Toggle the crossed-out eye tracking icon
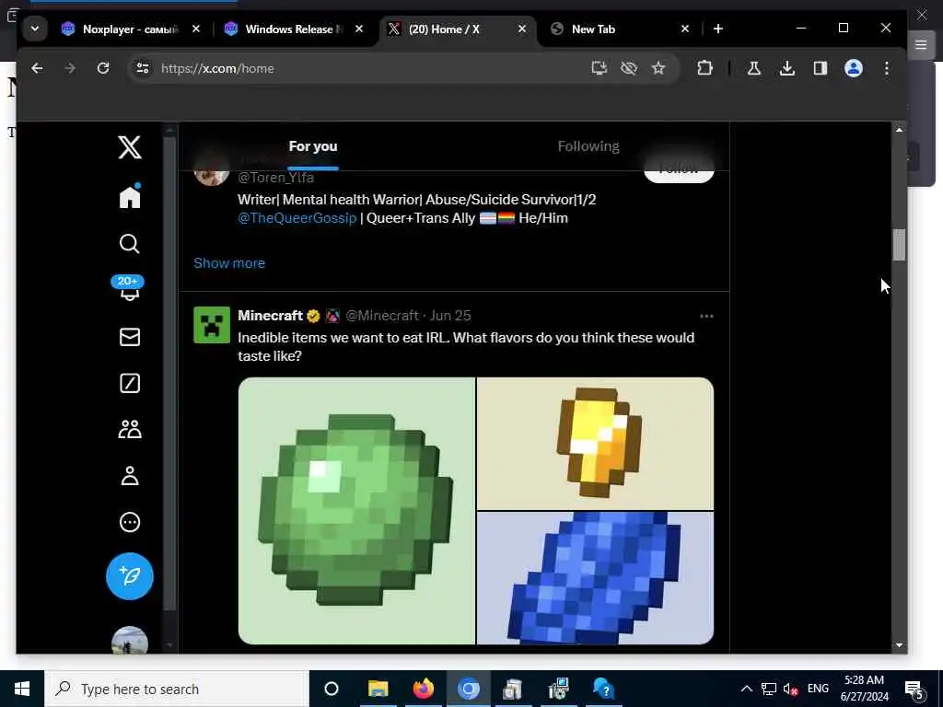 point(629,68)
